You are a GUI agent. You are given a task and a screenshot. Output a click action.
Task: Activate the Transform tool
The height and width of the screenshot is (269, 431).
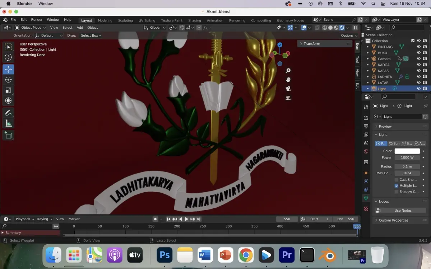tap(8, 101)
